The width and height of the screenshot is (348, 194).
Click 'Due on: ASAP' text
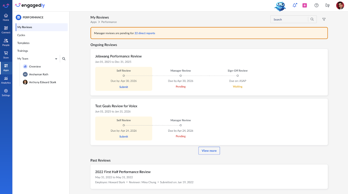[238, 81]
